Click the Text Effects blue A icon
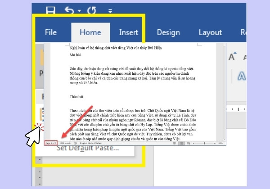Image resolution: width=270 pixels, height=189 pixels. (x=242, y=76)
